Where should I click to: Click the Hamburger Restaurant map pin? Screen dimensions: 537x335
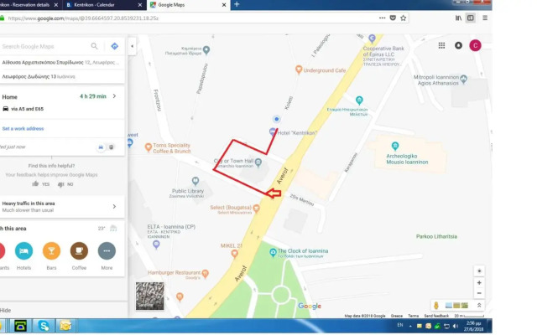pyautogui.click(x=205, y=273)
